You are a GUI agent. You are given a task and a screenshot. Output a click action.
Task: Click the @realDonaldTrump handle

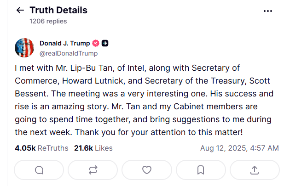click(x=69, y=54)
